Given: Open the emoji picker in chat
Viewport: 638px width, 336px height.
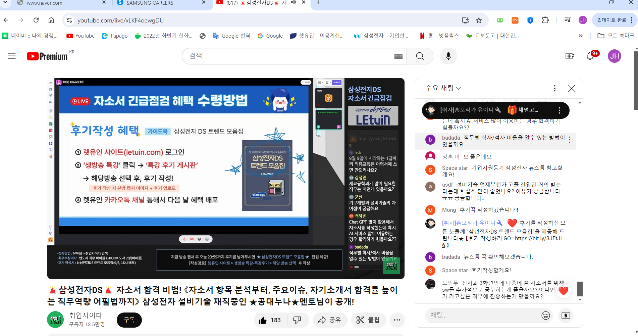Looking at the screenshot, I should (545, 316).
